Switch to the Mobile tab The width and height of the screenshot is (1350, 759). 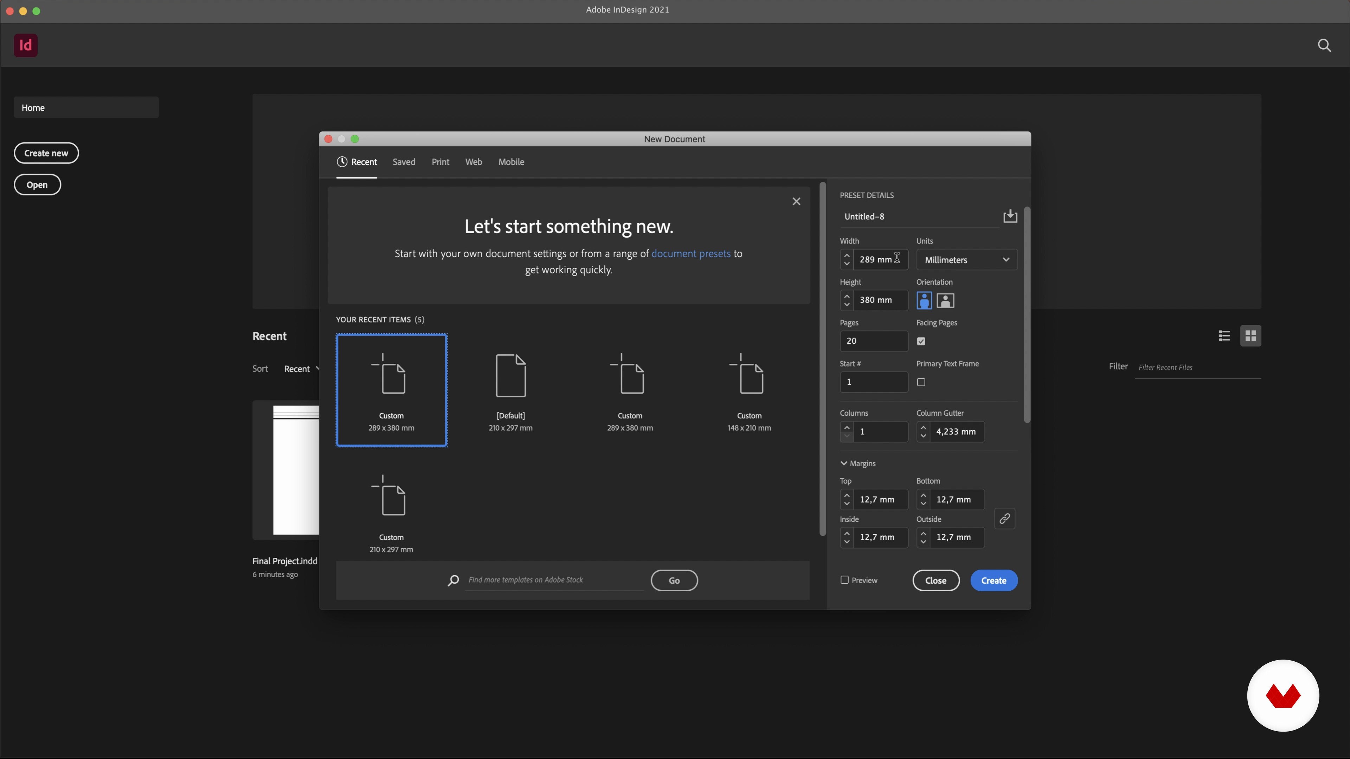point(511,162)
